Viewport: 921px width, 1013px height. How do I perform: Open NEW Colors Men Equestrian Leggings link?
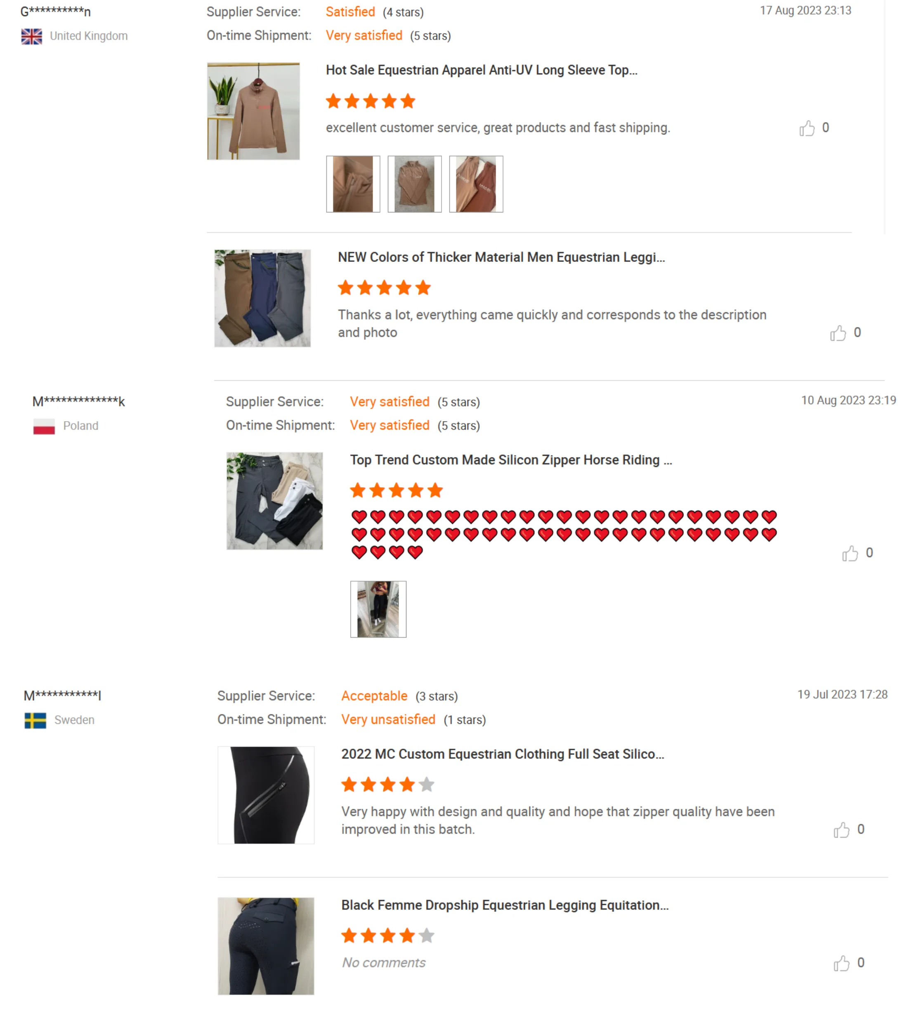501,257
